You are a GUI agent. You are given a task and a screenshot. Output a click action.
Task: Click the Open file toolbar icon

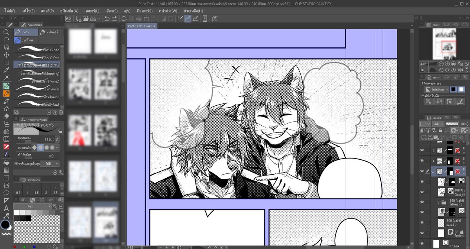(85, 18)
